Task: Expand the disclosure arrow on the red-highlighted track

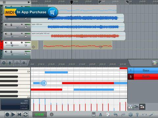Action: click(2, 42)
